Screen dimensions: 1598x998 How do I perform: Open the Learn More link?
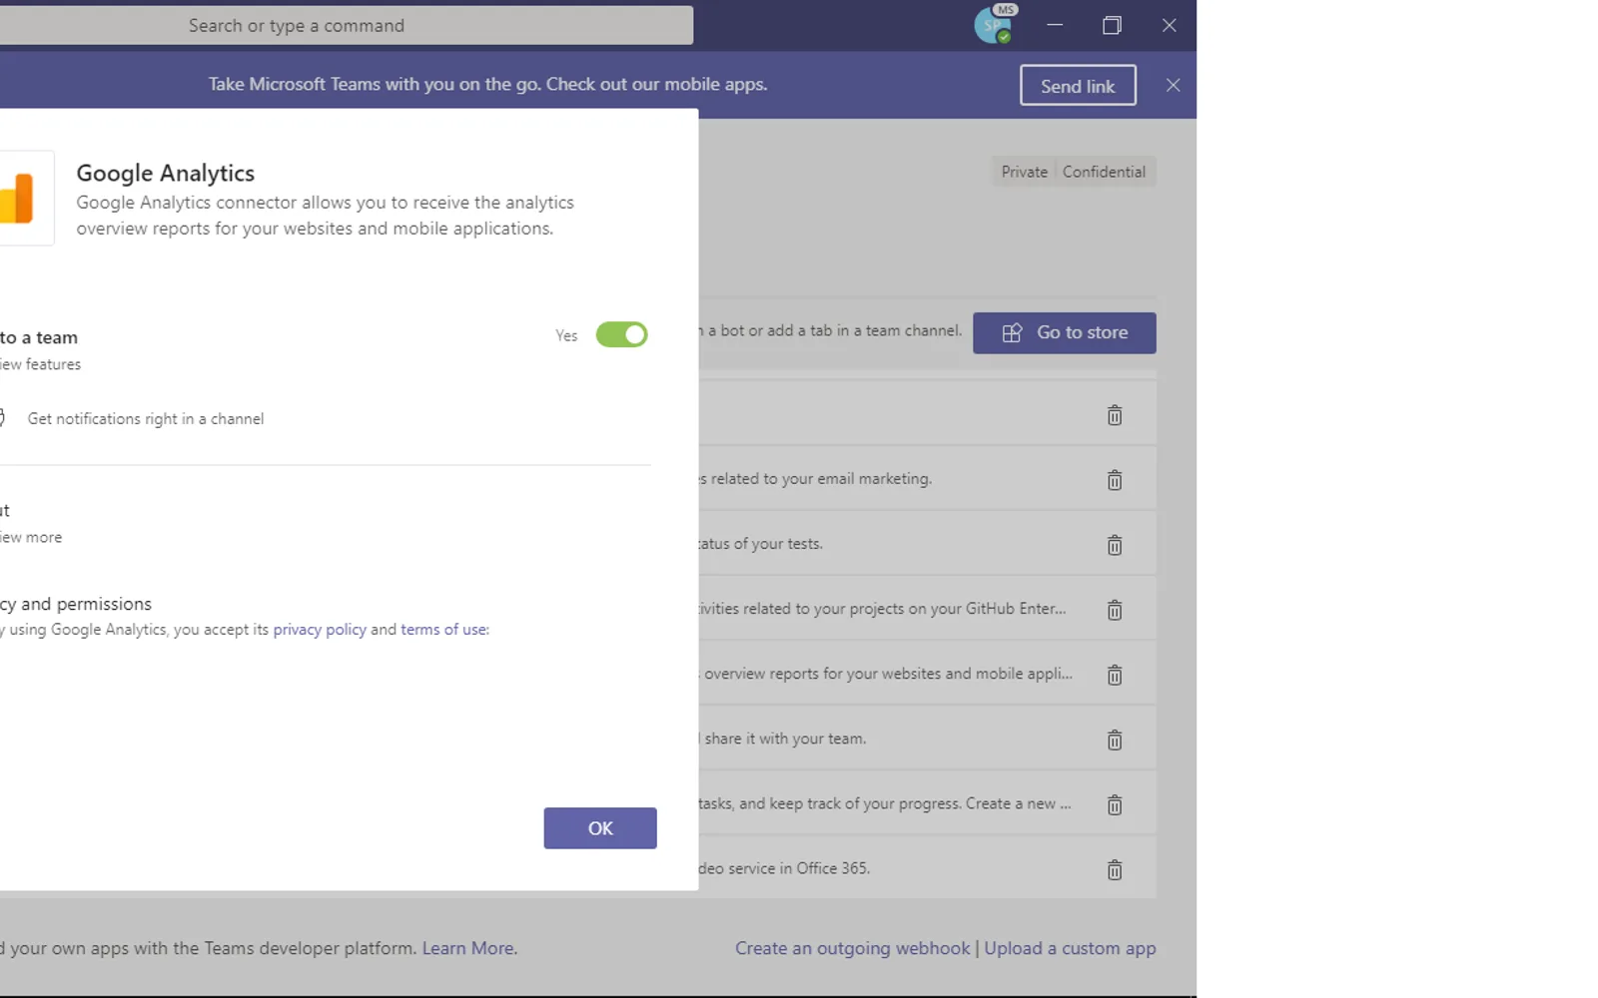(x=469, y=948)
